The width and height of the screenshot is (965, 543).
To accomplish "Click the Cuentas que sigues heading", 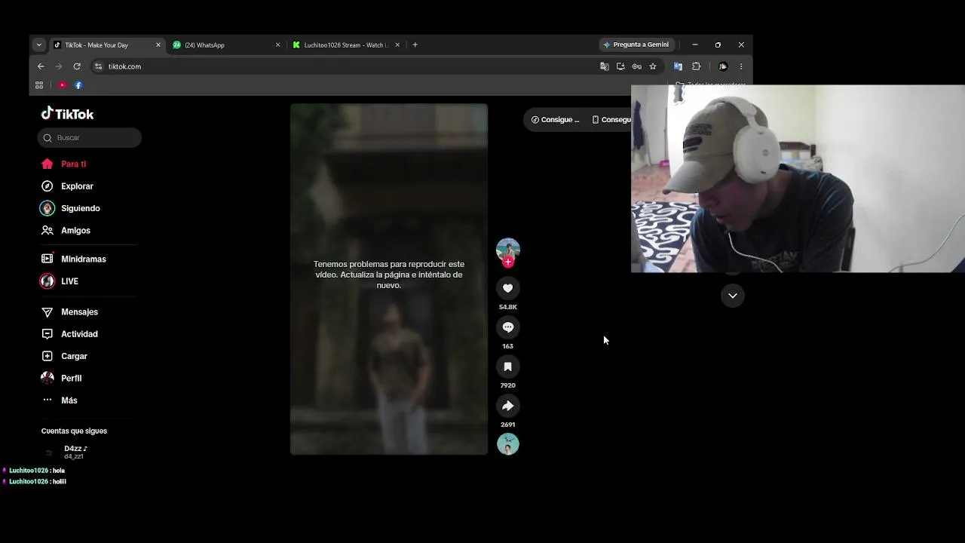I will (x=74, y=431).
